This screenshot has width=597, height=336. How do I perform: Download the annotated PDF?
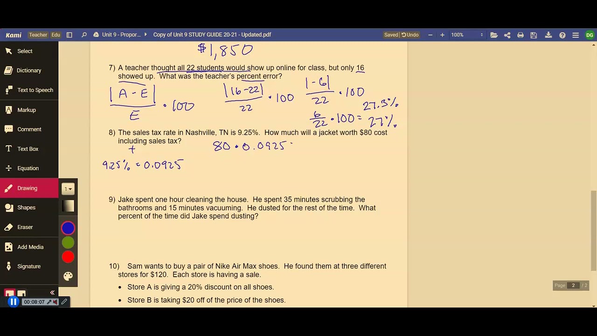(548, 35)
